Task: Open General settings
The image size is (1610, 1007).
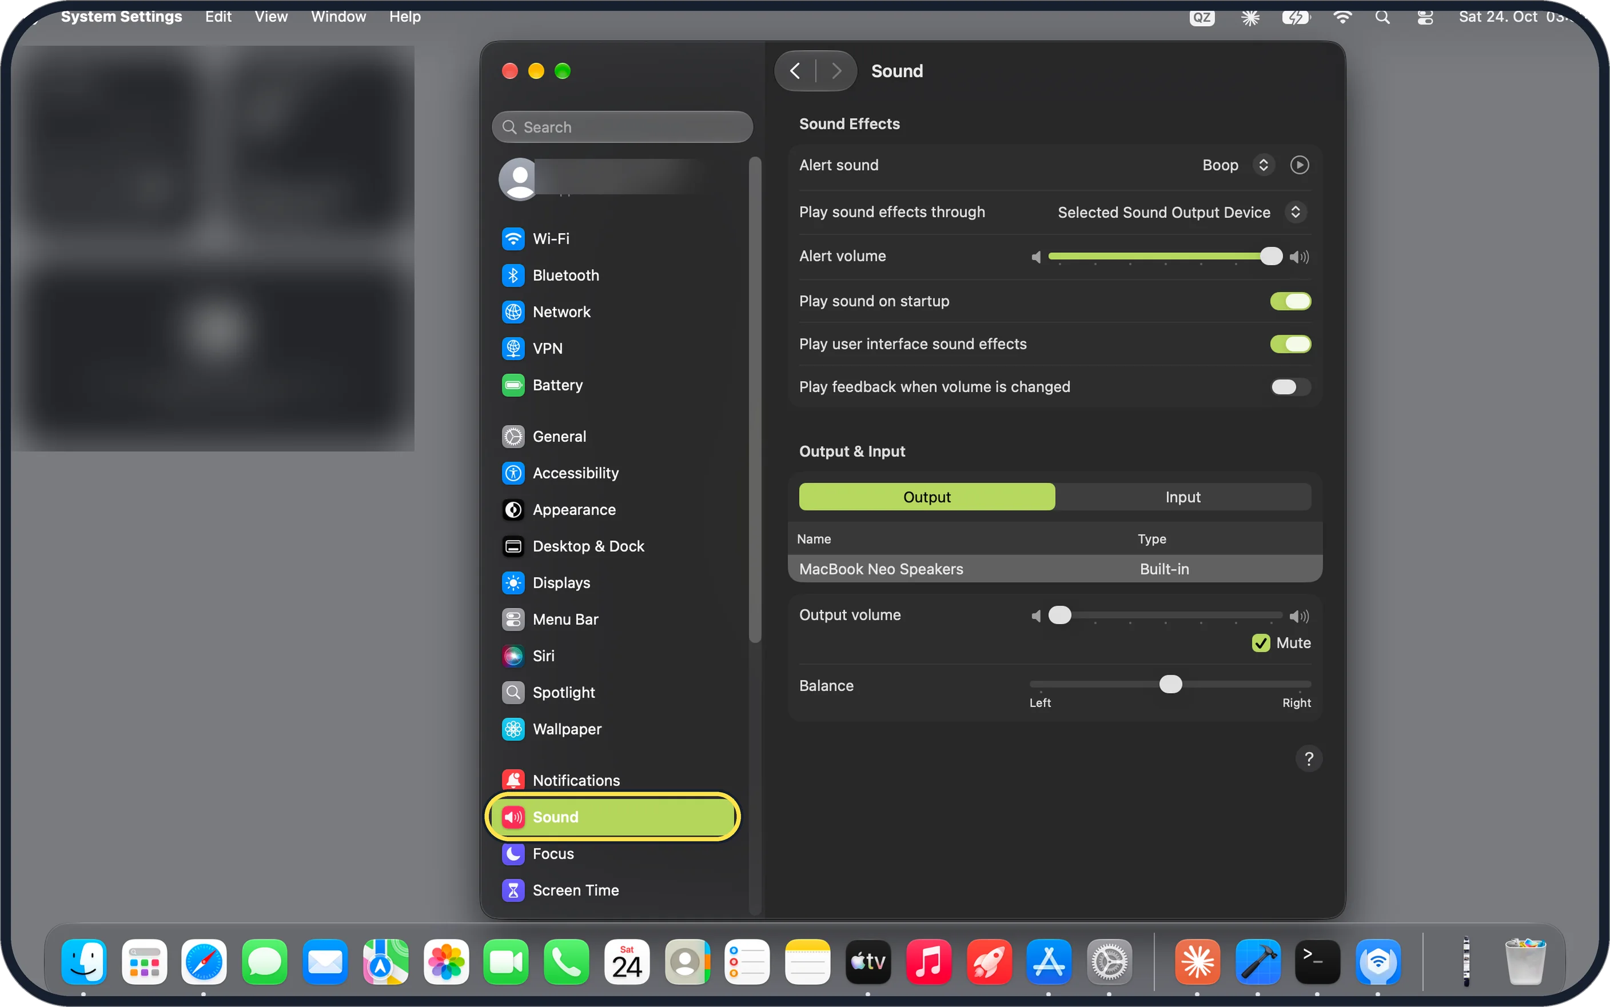Action: point(613,436)
